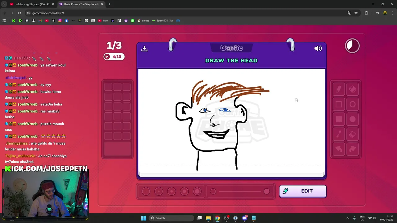Select the eraser tool
The height and width of the screenshot is (223, 397).
[x=353, y=90]
